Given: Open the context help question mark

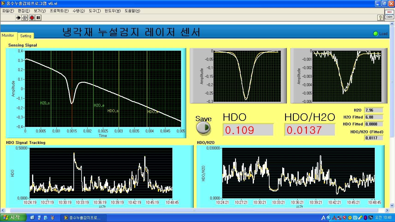Looking at the screenshot, I should click(x=381, y=18).
